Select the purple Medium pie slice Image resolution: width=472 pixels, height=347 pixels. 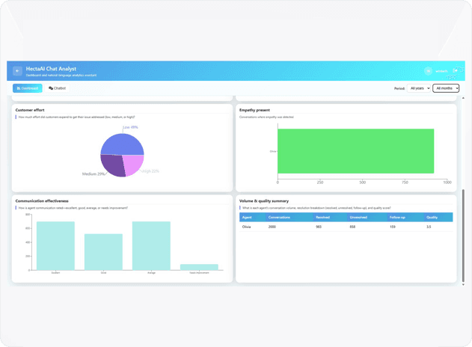[x=111, y=165]
